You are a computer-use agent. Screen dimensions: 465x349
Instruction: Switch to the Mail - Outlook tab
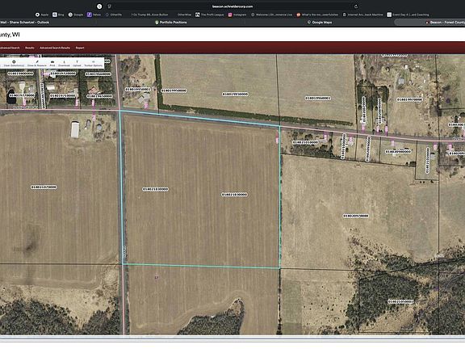pyautogui.click(x=25, y=23)
